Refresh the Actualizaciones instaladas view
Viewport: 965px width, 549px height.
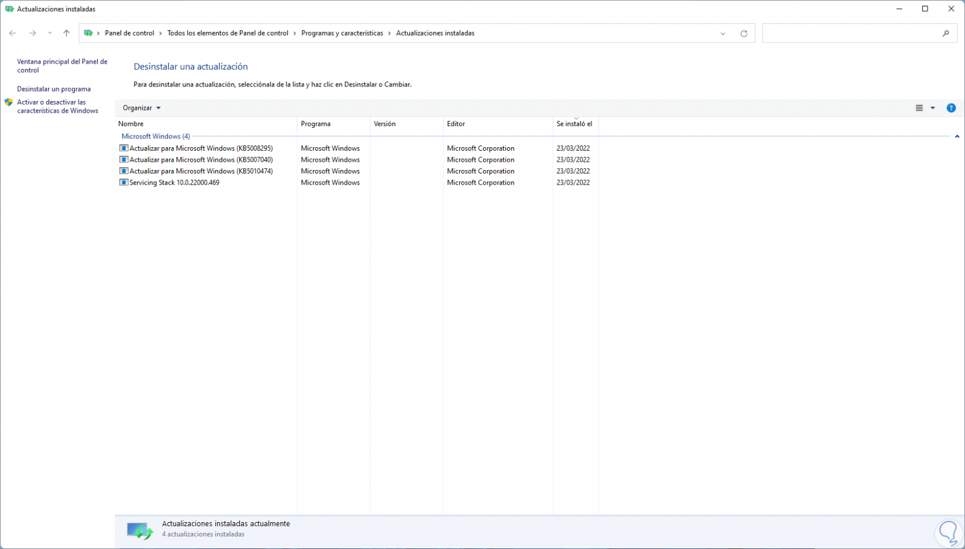point(744,33)
